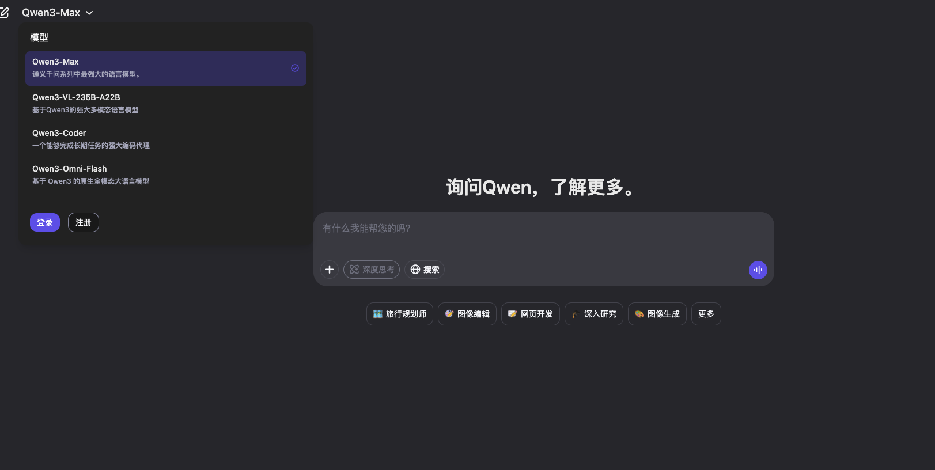Open the plus attachment button
The width and height of the screenshot is (935, 470).
click(330, 270)
